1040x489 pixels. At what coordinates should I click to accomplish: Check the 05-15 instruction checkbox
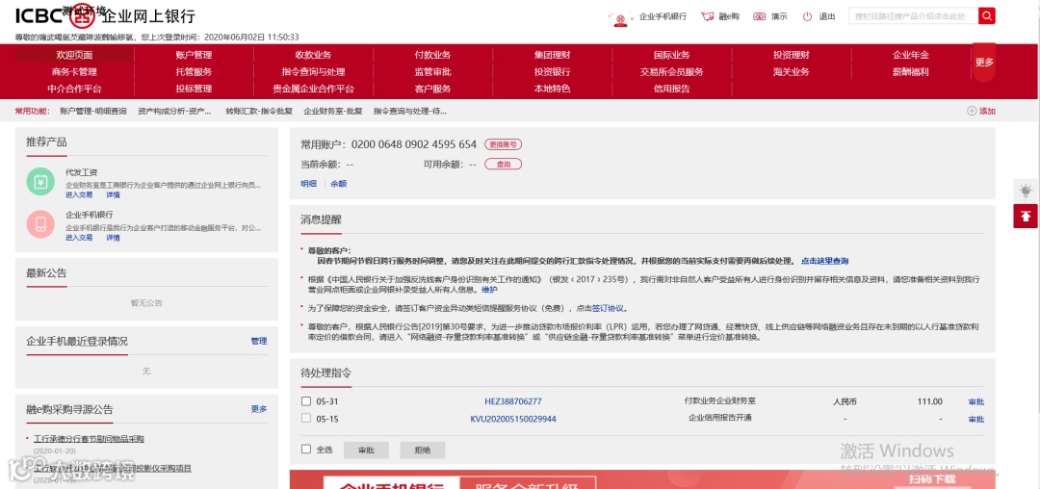coord(306,418)
